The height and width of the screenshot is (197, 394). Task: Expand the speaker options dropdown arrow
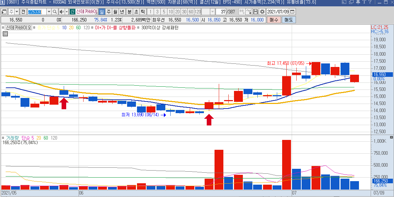67,12
